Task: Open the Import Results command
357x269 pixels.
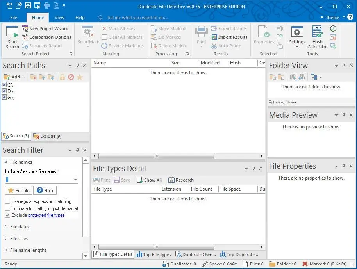Action: click(x=229, y=37)
